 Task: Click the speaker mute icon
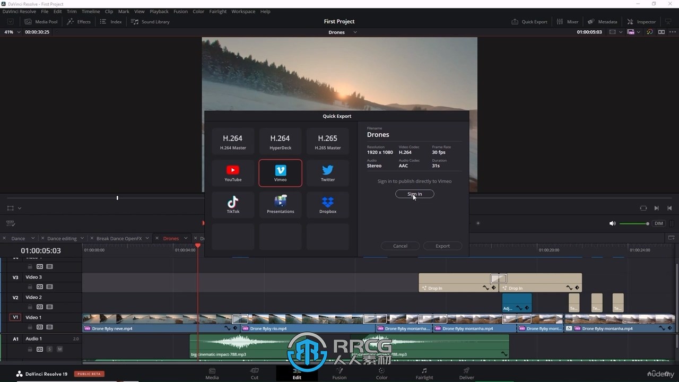pos(612,223)
